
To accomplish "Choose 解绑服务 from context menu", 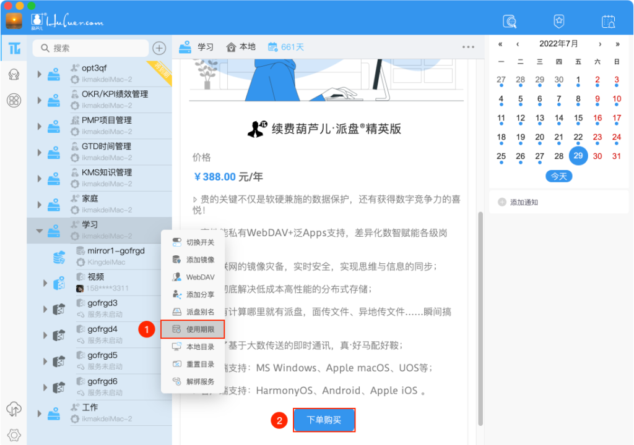I will pos(193,381).
